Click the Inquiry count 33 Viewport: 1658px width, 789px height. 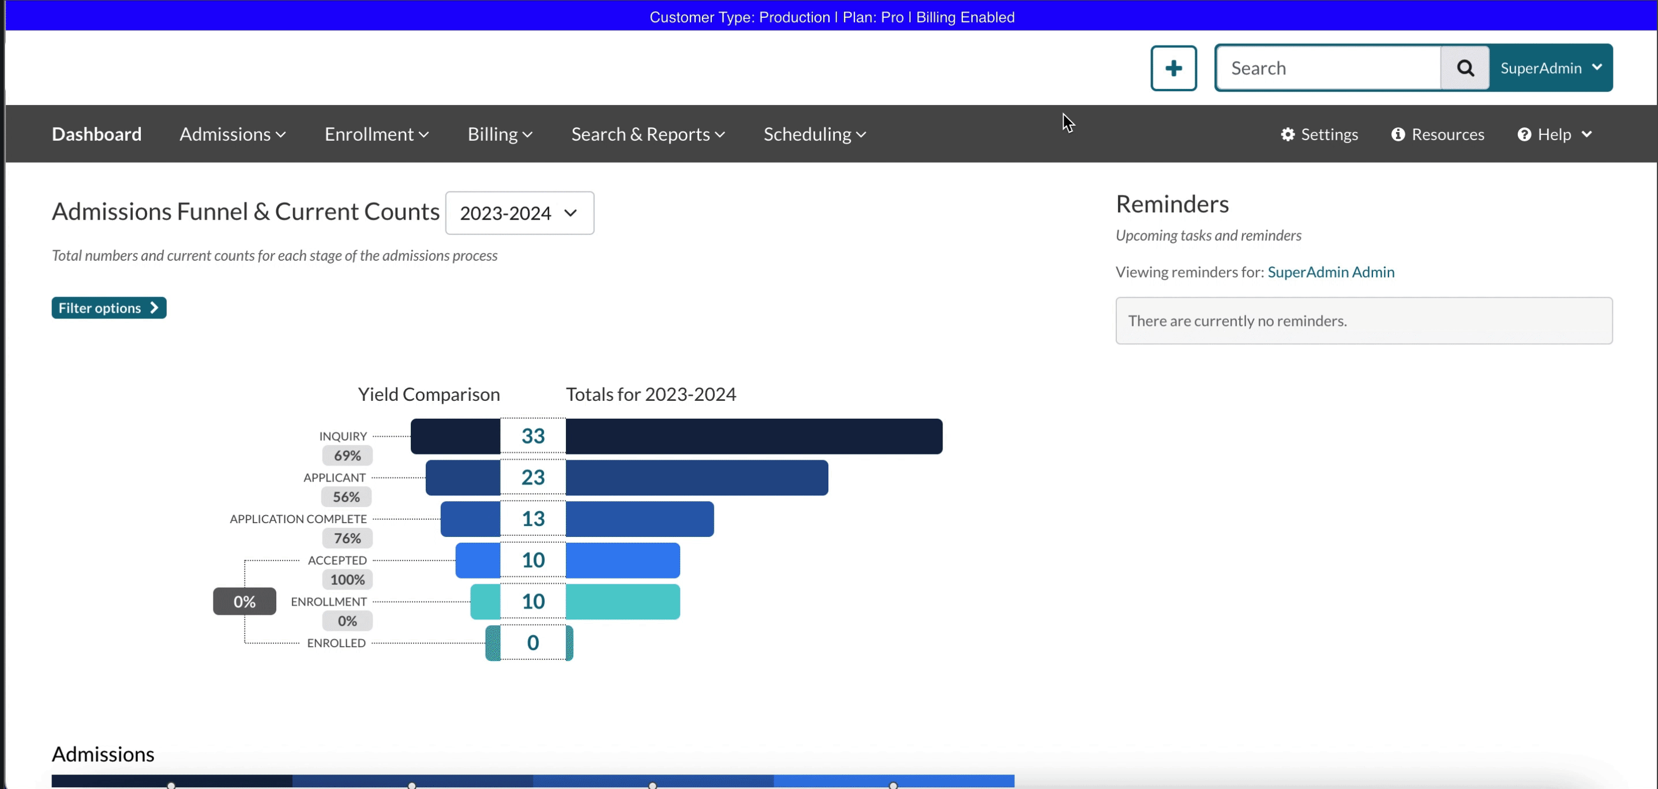point(533,437)
